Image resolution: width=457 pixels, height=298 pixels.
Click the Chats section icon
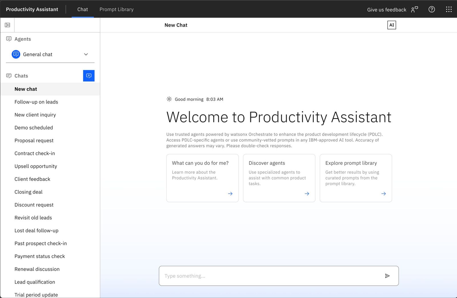point(9,76)
